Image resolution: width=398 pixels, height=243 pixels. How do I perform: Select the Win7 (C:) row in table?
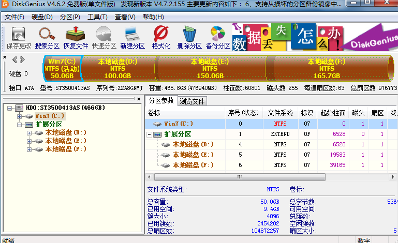click(271, 124)
